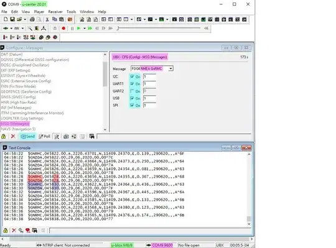This screenshot has width=336, height=248.
Task: Click the Coldstart icon marked C
Action: (x=19, y=37)
